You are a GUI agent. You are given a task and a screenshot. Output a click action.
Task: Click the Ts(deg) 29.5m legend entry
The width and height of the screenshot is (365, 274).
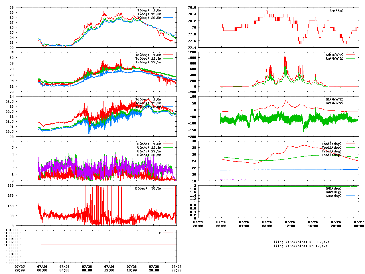click(x=148, y=62)
